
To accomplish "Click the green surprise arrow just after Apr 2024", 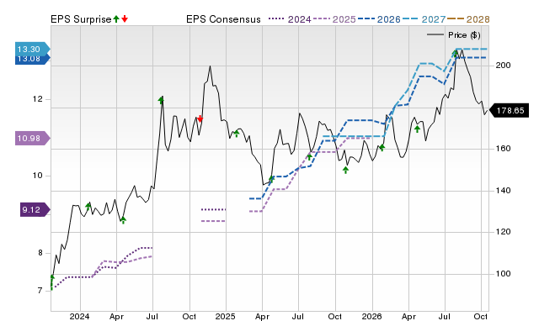I will point(124,220).
